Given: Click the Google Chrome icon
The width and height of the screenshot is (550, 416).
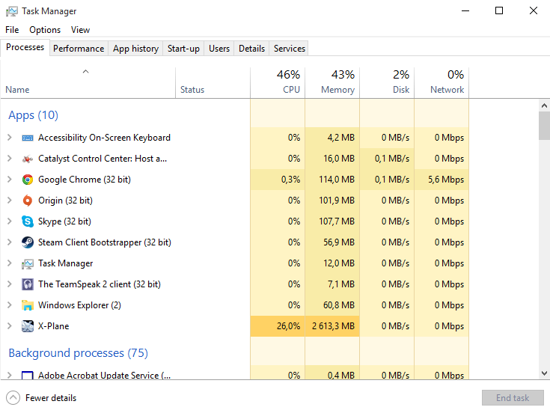Looking at the screenshot, I should pos(28,180).
